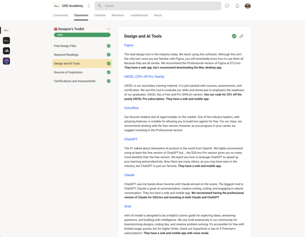305x237 pixels.
Task: Click the search magnifier icon
Action: coord(100,6)
